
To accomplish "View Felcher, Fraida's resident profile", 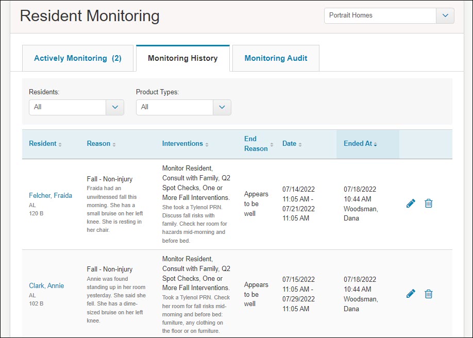I will pyautogui.click(x=50, y=196).
